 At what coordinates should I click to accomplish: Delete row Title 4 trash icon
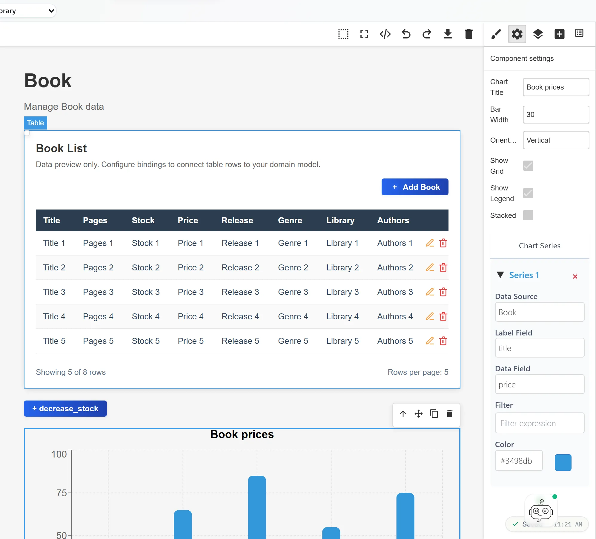(443, 316)
